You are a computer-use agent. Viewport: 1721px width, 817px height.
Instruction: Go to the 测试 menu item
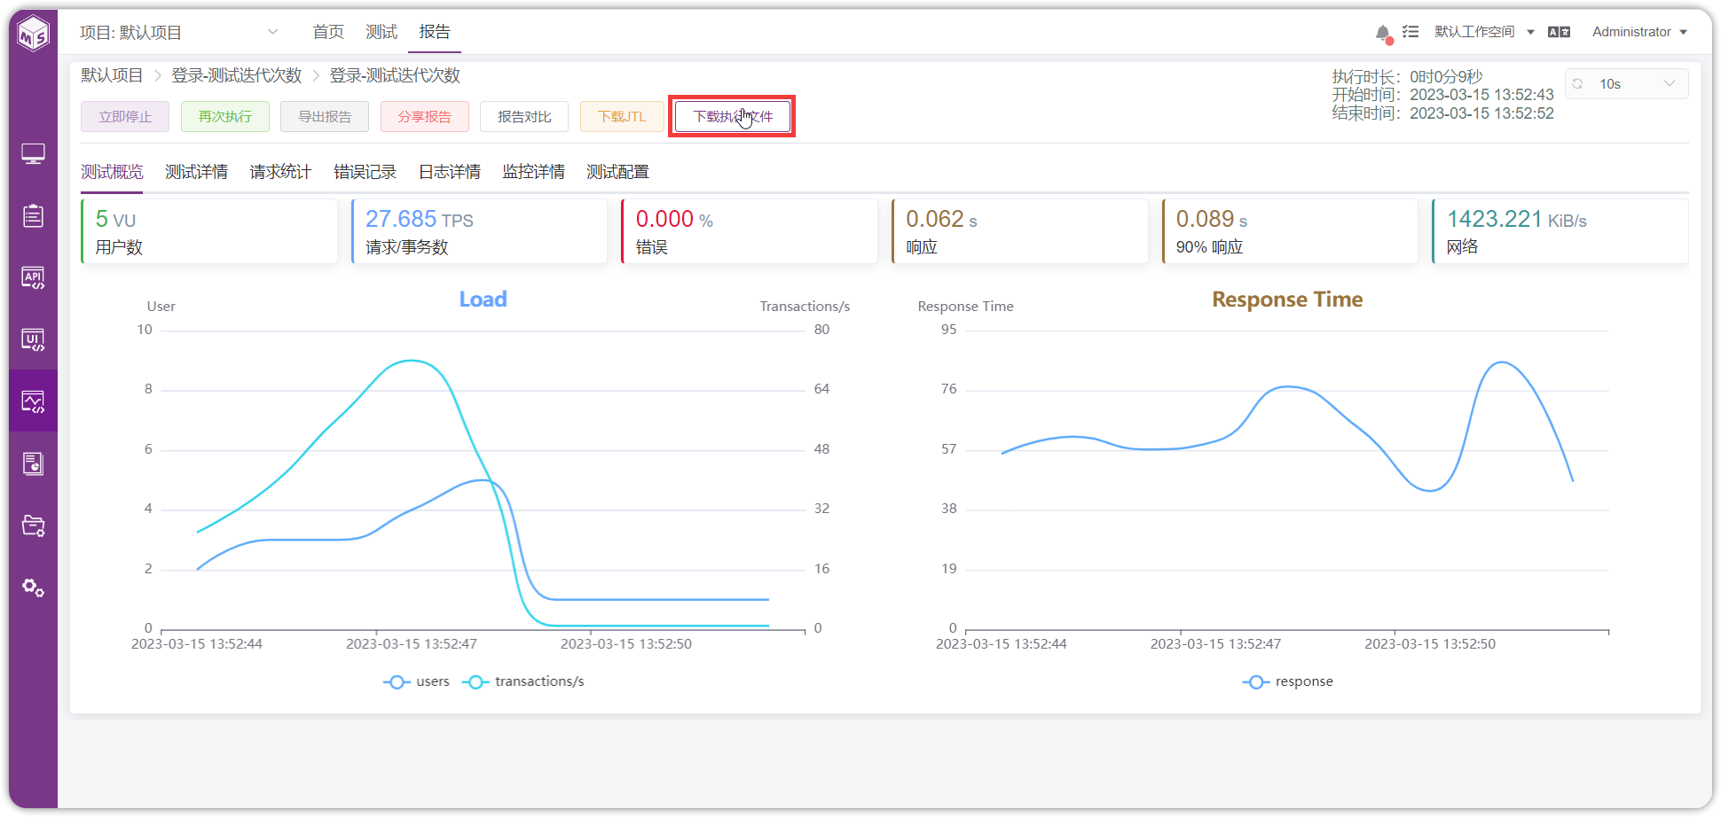point(381,32)
